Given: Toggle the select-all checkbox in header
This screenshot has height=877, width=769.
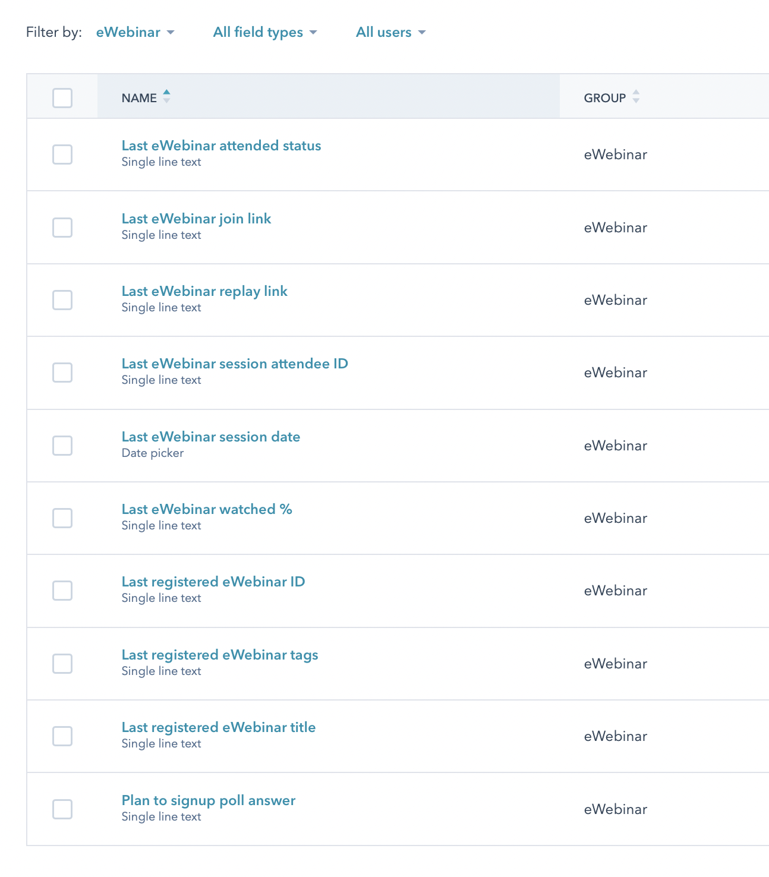Looking at the screenshot, I should pyautogui.click(x=62, y=98).
